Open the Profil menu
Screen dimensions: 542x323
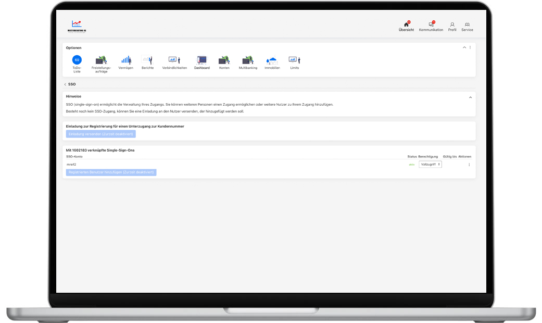[x=452, y=26]
